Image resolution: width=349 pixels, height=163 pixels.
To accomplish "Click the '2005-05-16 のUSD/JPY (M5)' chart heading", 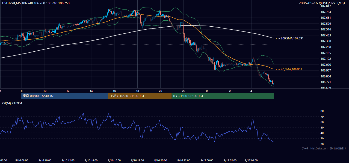I will [x=322, y=3].
